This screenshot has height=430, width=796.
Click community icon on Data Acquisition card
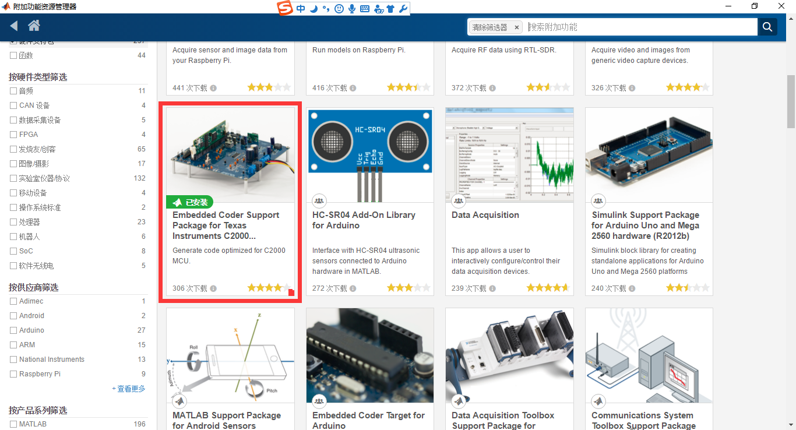coord(459,201)
